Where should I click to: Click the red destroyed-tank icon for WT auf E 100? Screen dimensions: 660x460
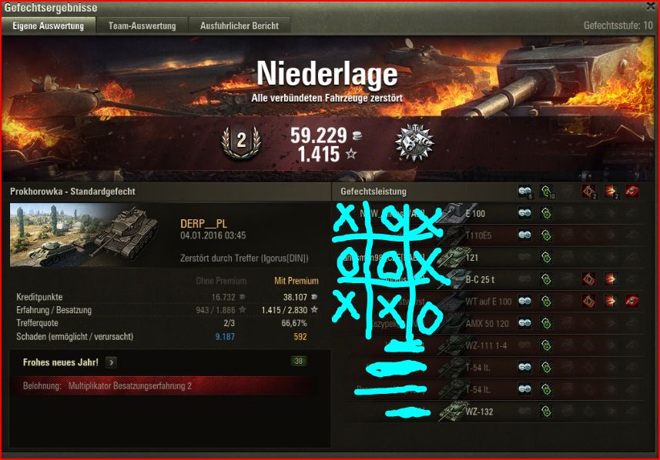[x=632, y=301]
